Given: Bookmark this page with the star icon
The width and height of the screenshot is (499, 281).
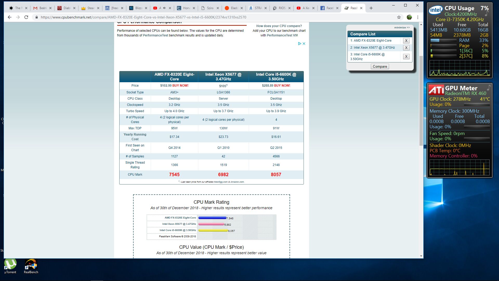Looking at the screenshot, I should click(399, 17).
